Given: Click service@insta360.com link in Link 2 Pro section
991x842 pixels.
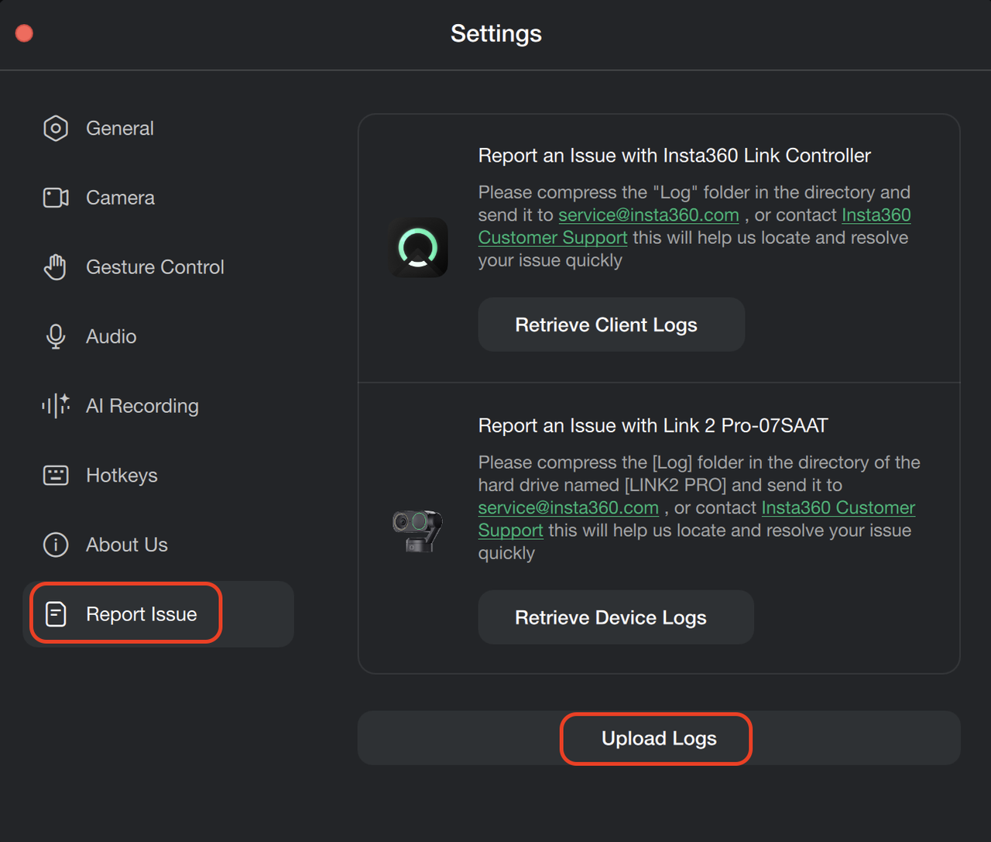Looking at the screenshot, I should tap(568, 507).
